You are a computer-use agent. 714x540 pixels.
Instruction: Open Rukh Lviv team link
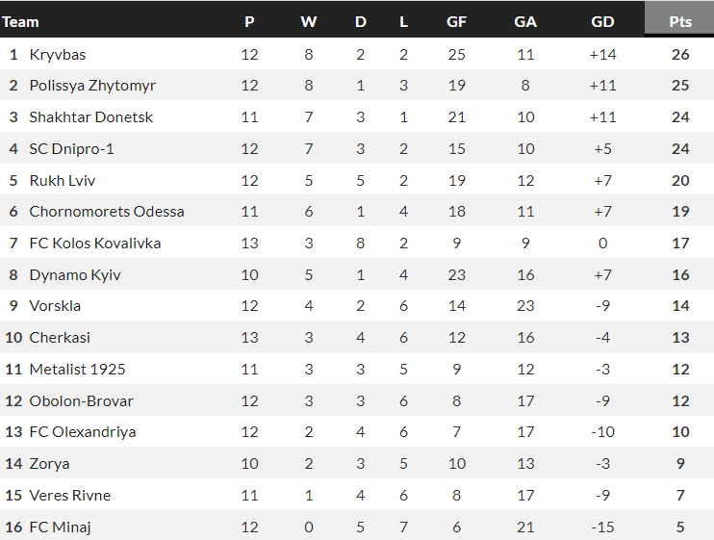pos(63,180)
